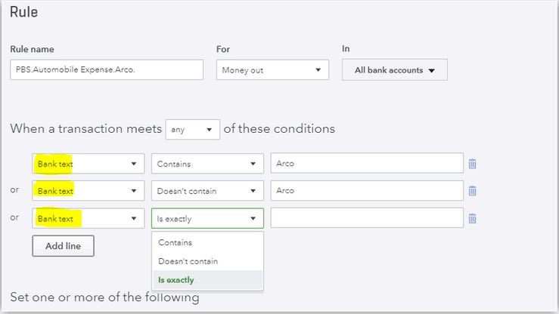Screen dimensions: 559x314
Task: Open the All bank accounts selector
Action: point(395,70)
